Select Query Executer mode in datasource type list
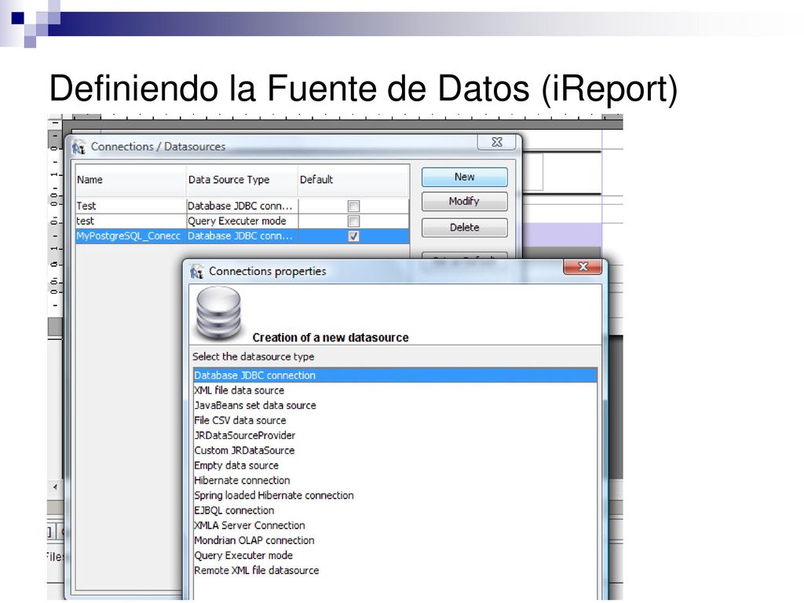Viewport: 804px width, 603px height. click(x=396, y=555)
